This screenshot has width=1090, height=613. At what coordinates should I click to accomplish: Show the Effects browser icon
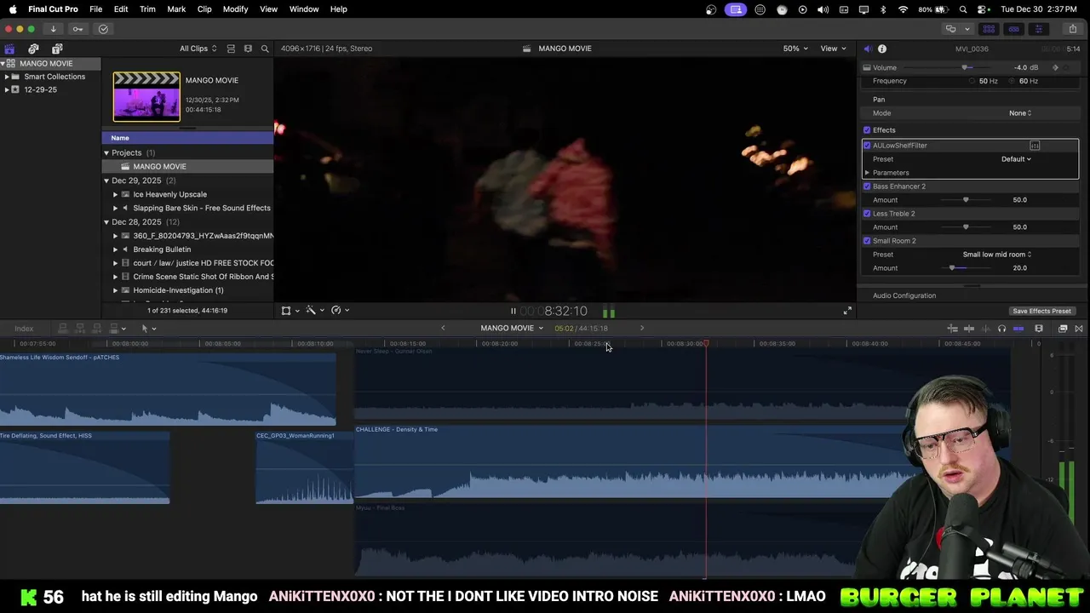click(1063, 329)
